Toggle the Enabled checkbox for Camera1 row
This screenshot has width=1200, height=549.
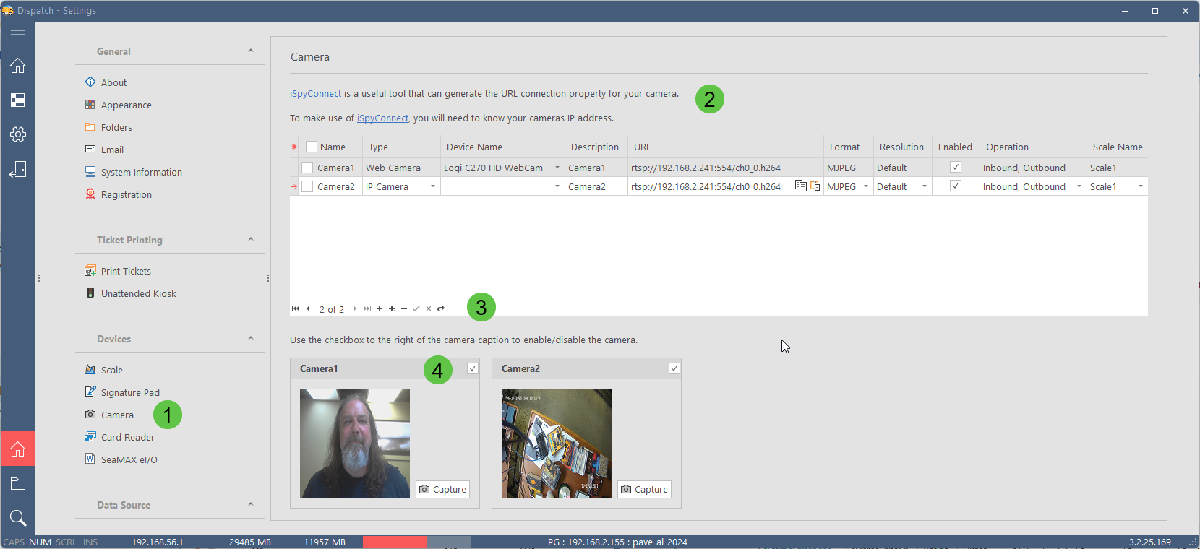(955, 168)
